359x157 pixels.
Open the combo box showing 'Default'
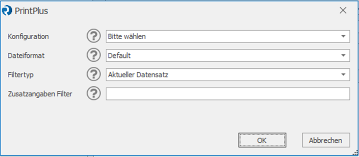pyautogui.click(x=228, y=55)
